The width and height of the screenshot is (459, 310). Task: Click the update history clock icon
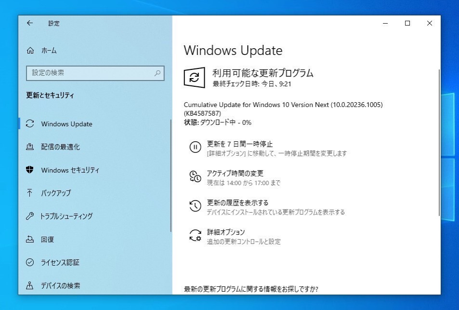click(x=195, y=206)
